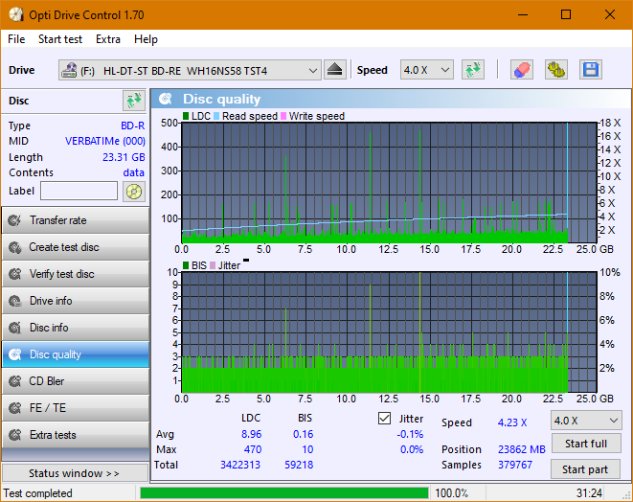Click the BIS total value 59218

(299, 465)
